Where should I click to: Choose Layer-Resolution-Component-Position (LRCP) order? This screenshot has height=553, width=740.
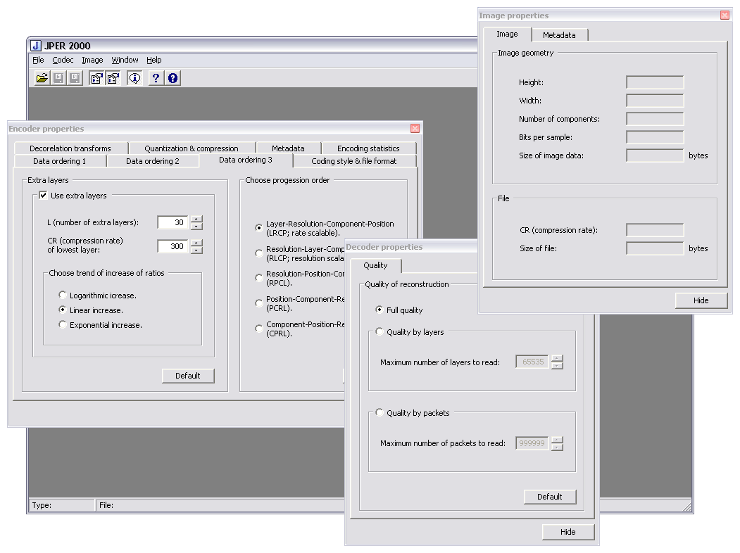coord(258,228)
